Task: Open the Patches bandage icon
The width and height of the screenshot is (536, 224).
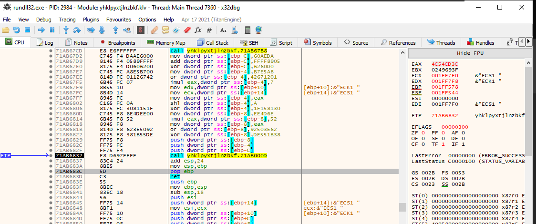Action: click(x=155, y=30)
